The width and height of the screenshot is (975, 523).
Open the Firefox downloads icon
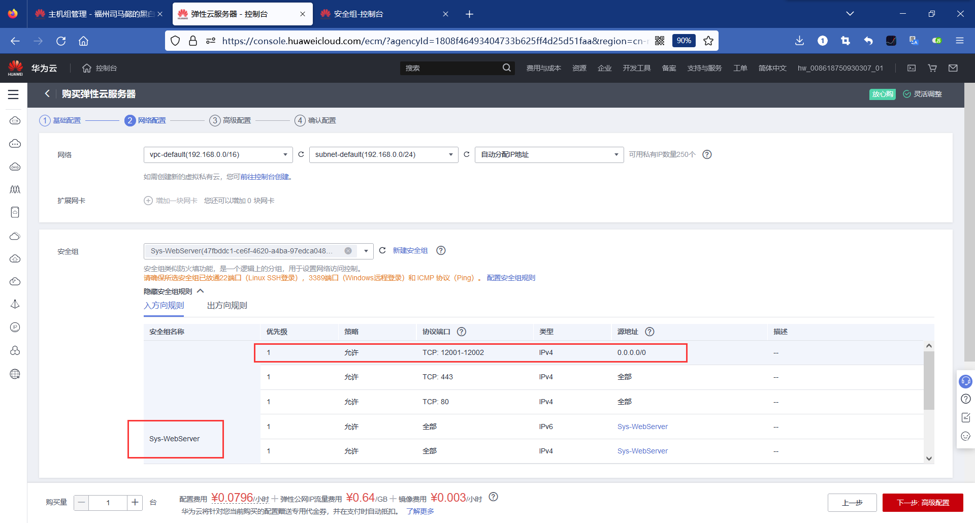[x=799, y=41]
